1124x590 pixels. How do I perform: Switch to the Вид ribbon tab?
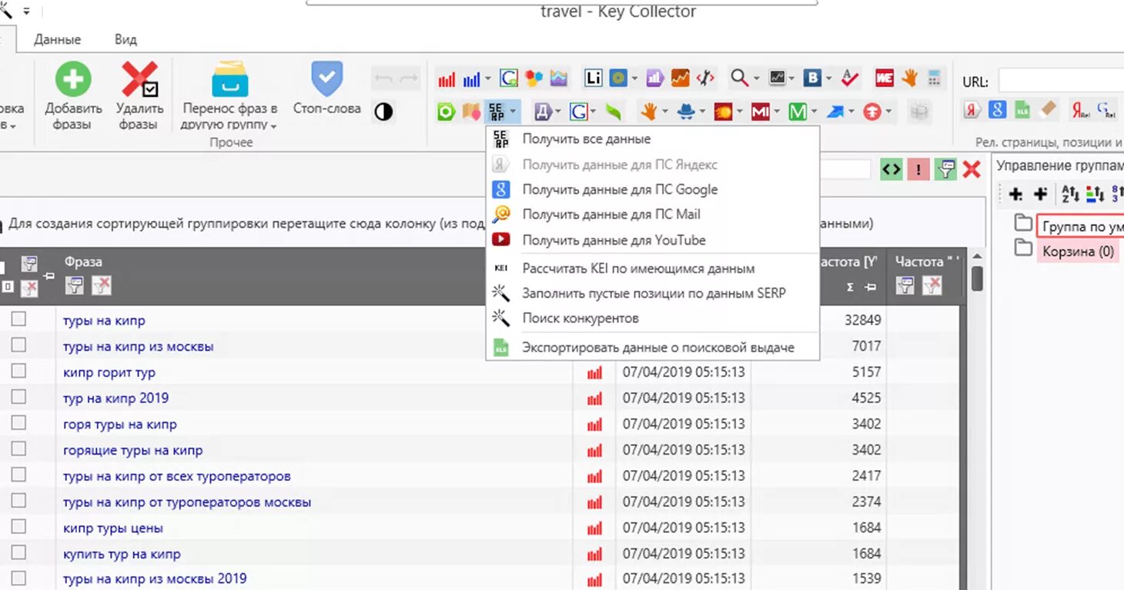point(125,39)
